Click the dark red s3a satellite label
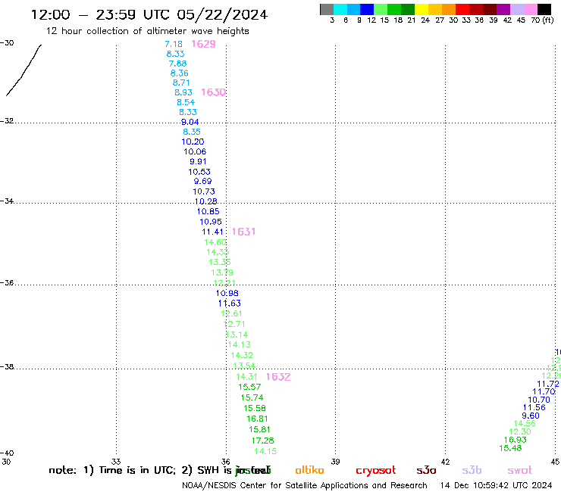Viewport: 561px width, 492px height. (x=427, y=470)
